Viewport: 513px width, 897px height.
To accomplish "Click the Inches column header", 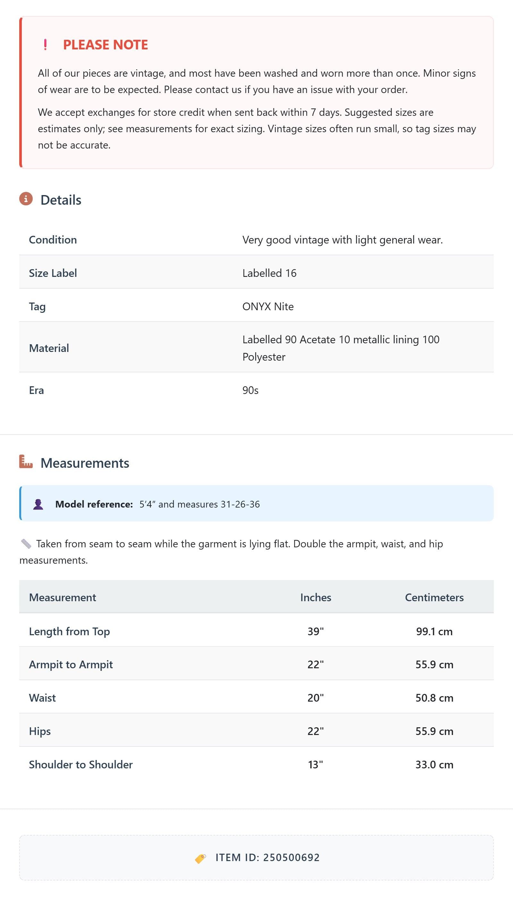I will pos(316,597).
